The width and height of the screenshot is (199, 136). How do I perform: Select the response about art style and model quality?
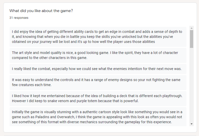[x=98, y=55]
